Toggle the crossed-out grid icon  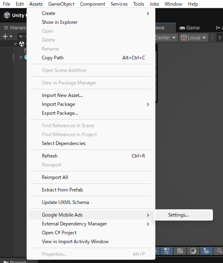coord(180,251)
